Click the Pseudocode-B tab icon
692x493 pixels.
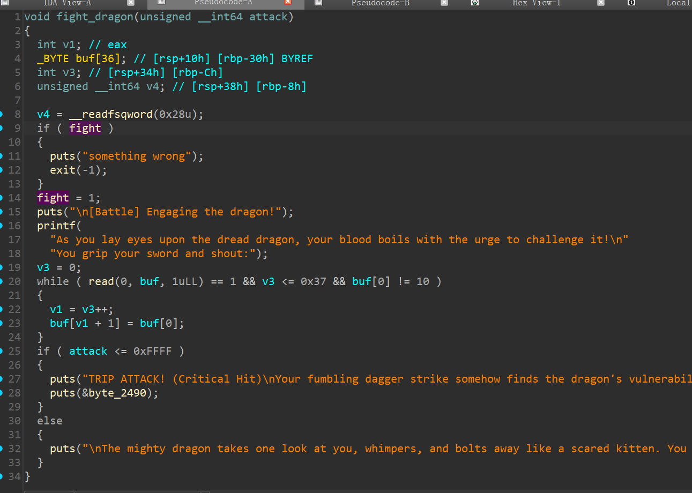(x=318, y=3)
